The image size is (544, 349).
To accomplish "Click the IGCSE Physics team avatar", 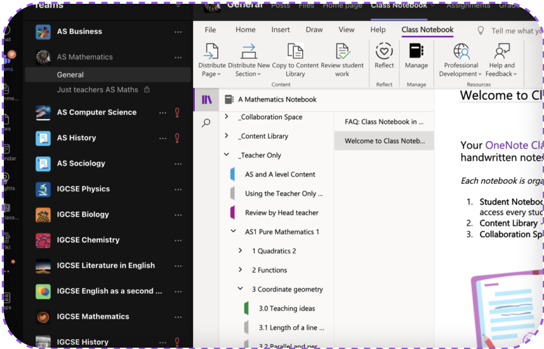I will 43,189.
